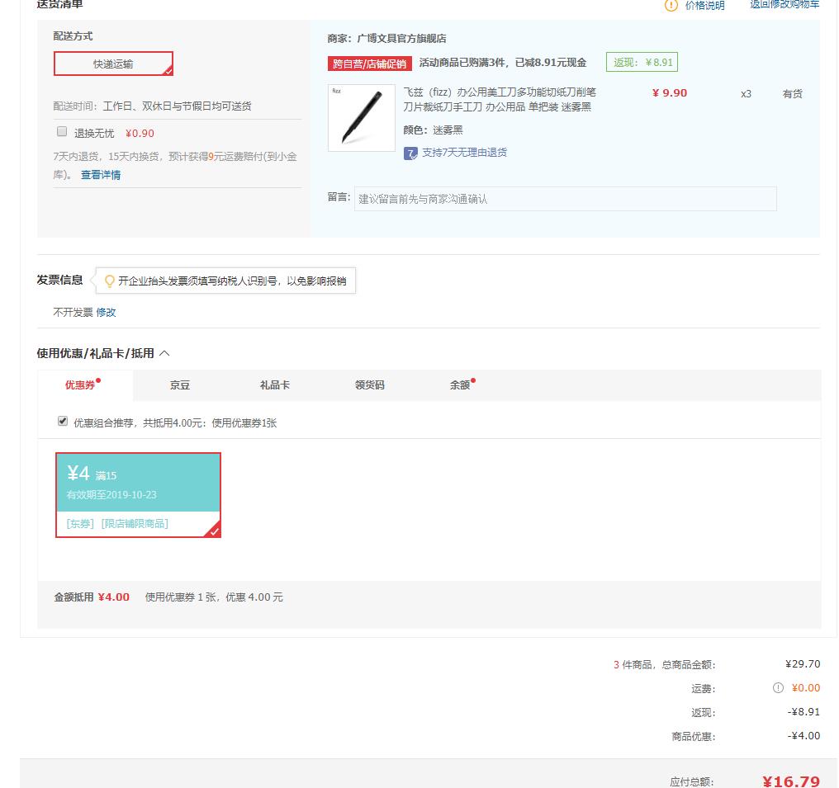Click the 不开发票 invoice status text
The image size is (839, 788).
coord(73,312)
